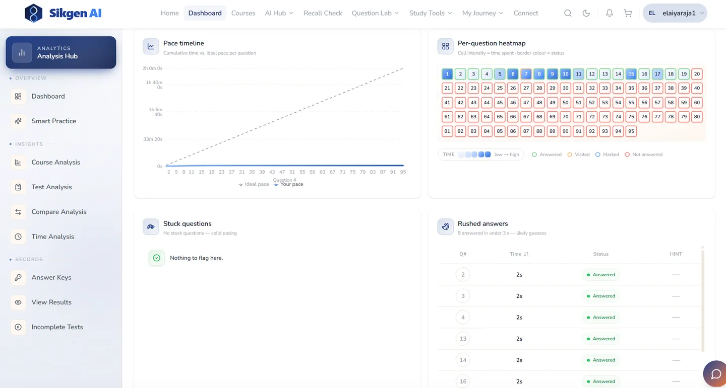Toggle Your pace legend entry
Viewport: 726px width, 388px height.
pos(288,184)
